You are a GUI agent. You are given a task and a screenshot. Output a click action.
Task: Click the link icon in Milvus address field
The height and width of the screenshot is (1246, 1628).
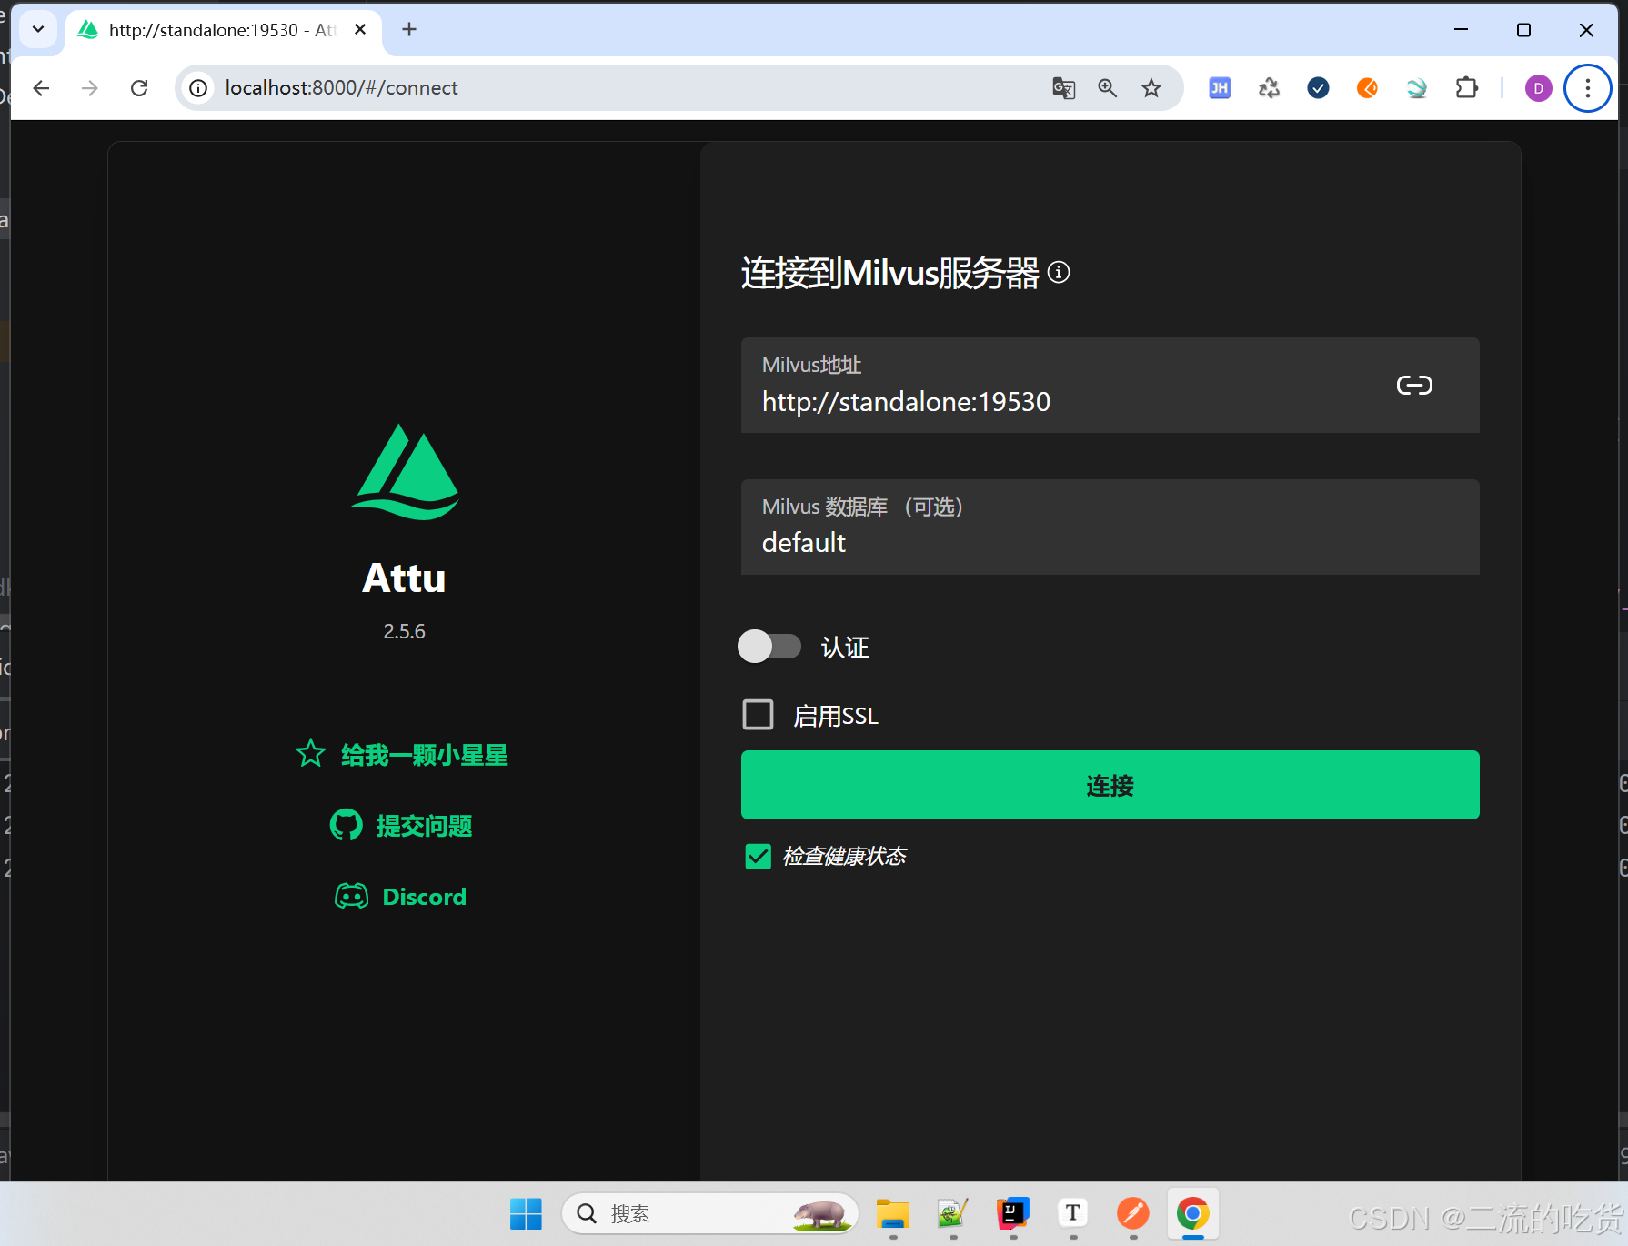coord(1413,385)
